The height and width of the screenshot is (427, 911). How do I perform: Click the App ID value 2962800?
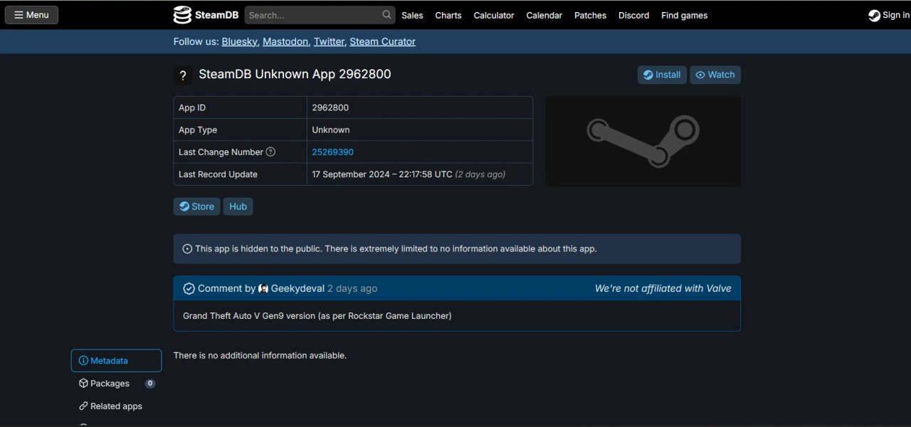pyautogui.click(x=330, y=107)
